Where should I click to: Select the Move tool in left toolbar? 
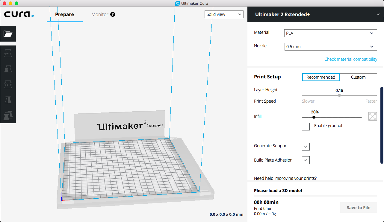[x=8, y=53]
